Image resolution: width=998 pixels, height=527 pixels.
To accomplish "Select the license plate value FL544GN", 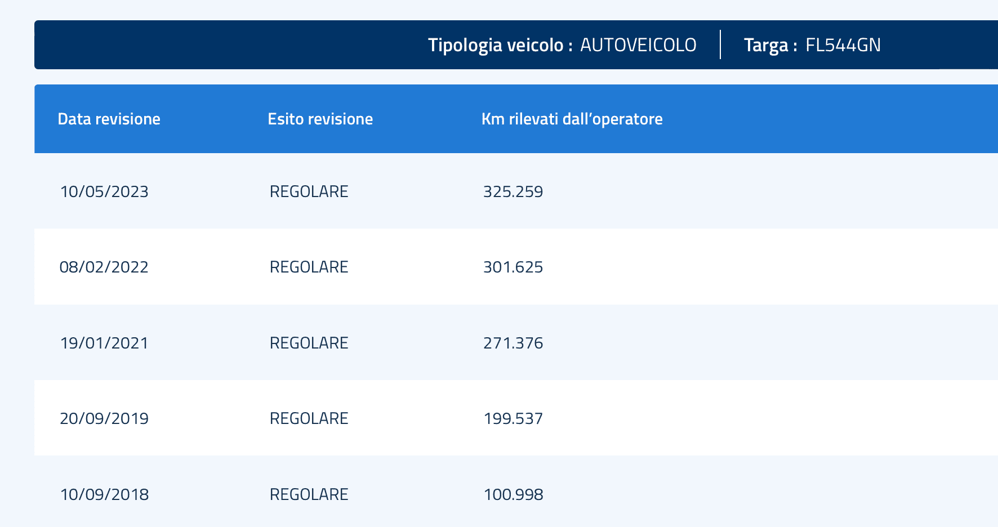I will (x=843, y=45).
